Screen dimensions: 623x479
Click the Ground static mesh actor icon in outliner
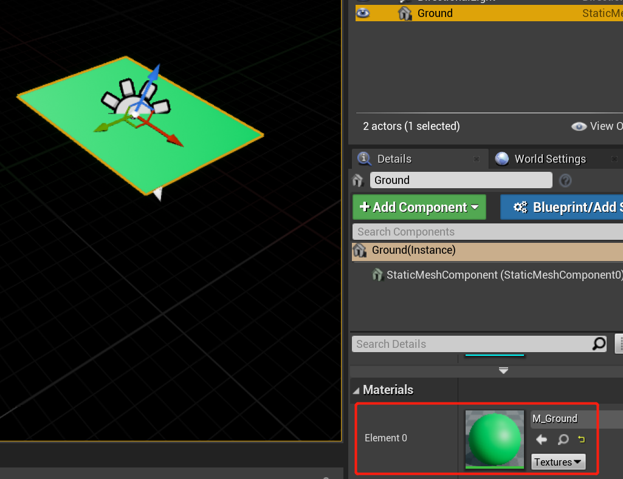405,13
